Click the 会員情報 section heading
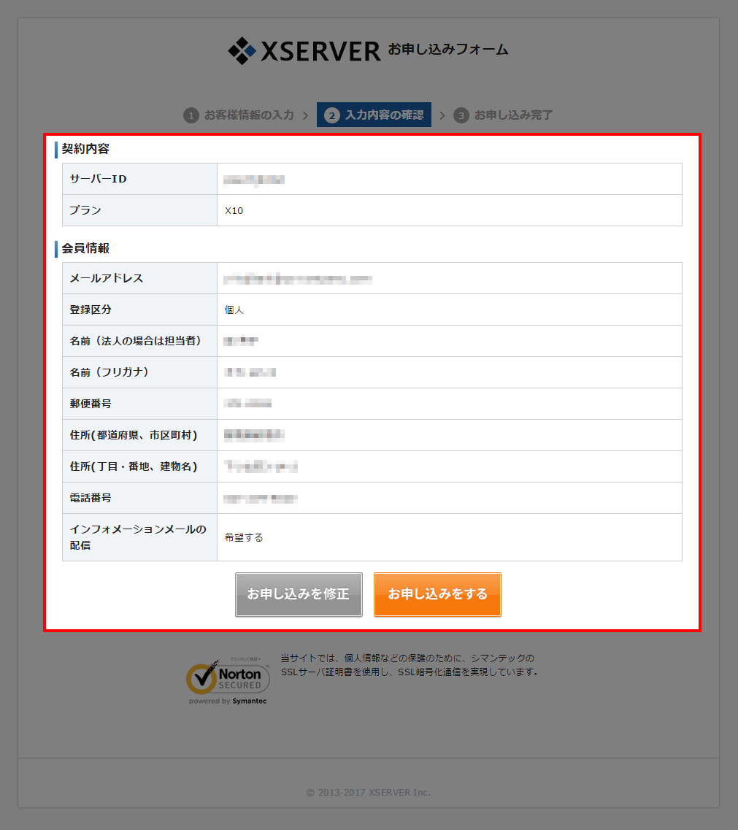This screenshot has height=830, width=738. 85,248
